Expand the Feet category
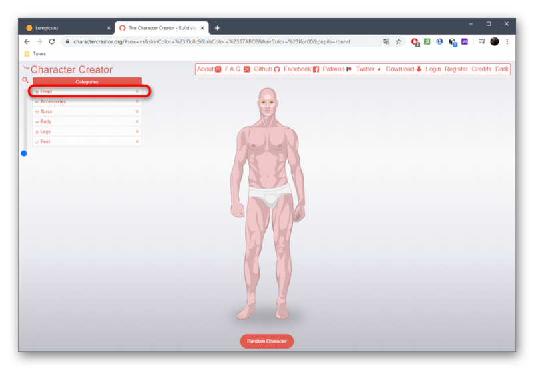 [x=87, y=141]
